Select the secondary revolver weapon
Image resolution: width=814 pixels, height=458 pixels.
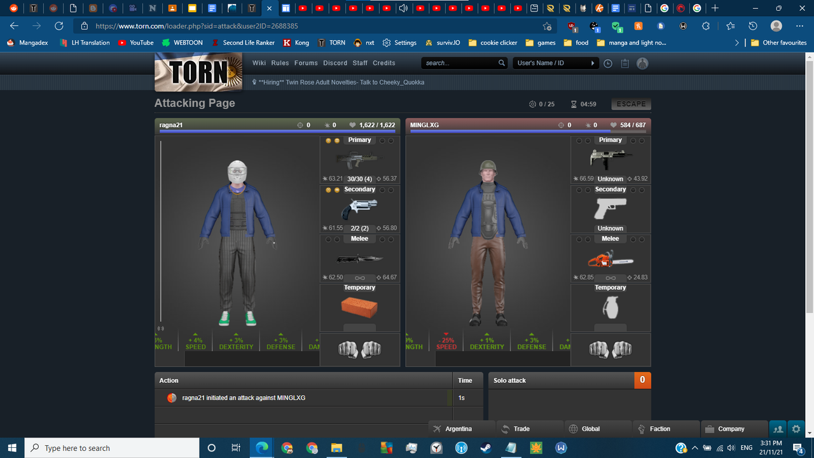point(359,209)
